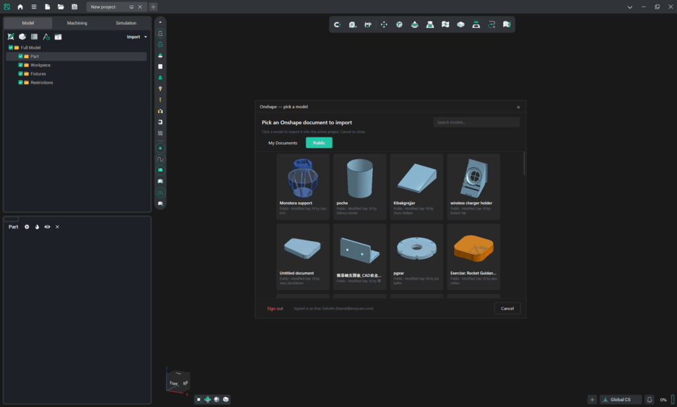
Task: Click the droplet color icon for Part
Action: point(37,227)
